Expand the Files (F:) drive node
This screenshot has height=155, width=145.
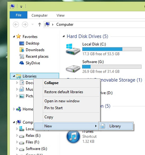(17, 142)
